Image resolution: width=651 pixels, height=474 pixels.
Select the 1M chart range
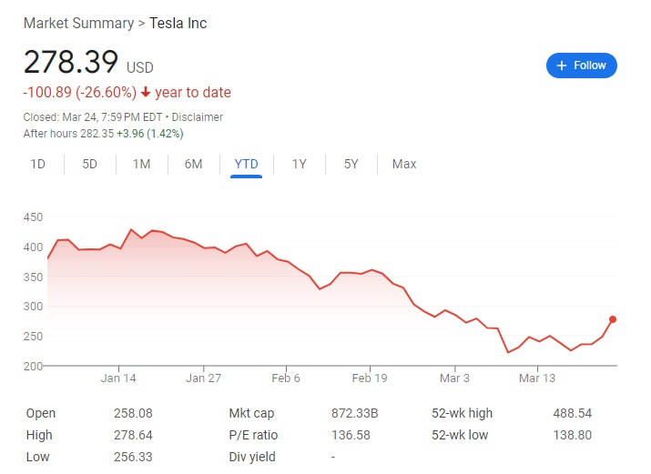click(141, 165)
